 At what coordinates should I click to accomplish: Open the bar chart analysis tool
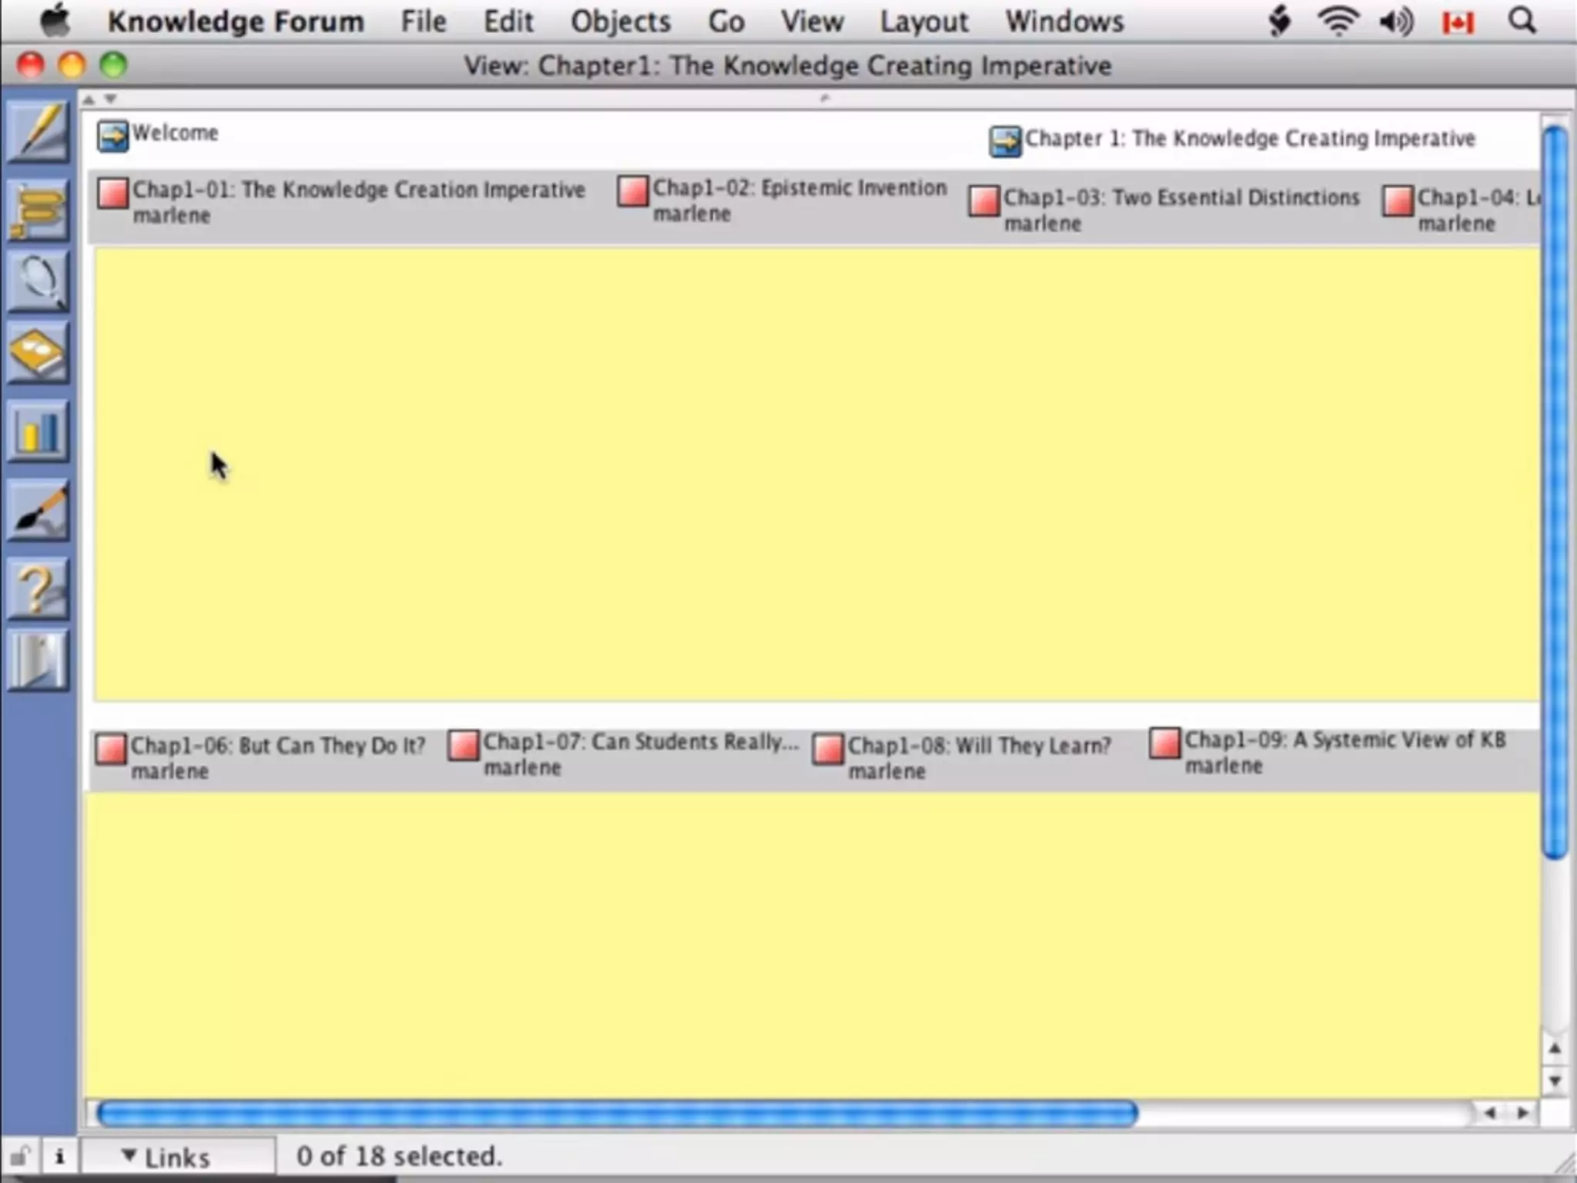(x=39, y=431)
